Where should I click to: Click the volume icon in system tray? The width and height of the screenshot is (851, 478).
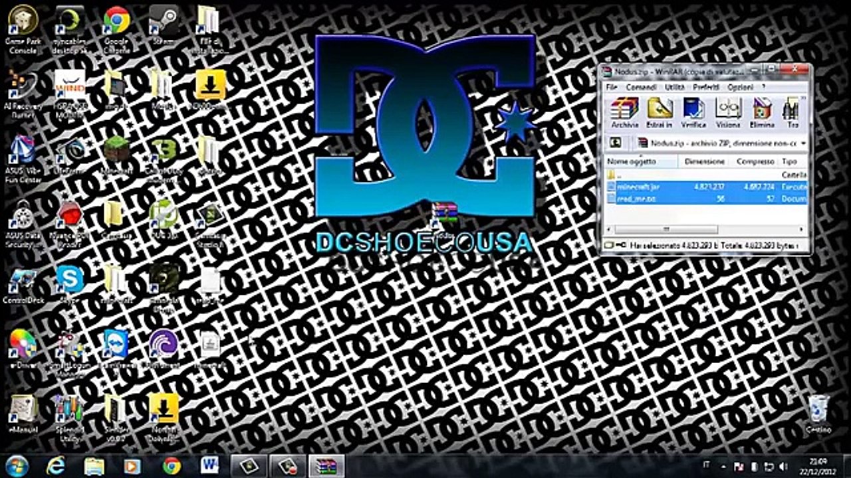pyautogui.click(x=784, y=466)
